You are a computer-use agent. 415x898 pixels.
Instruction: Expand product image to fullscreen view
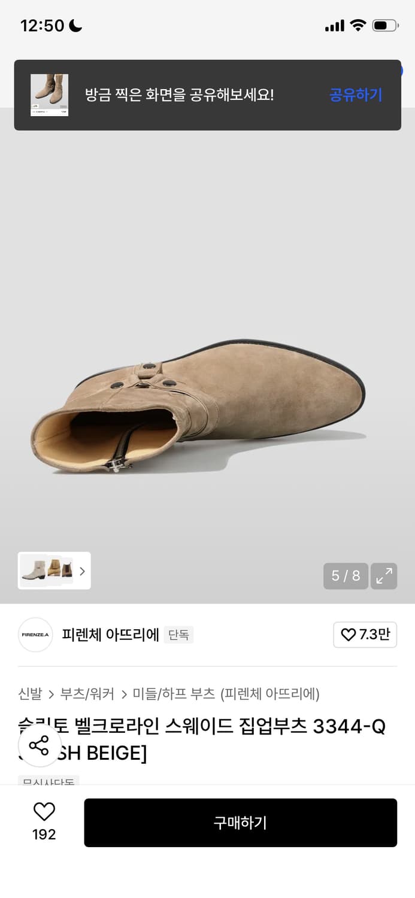384,575
